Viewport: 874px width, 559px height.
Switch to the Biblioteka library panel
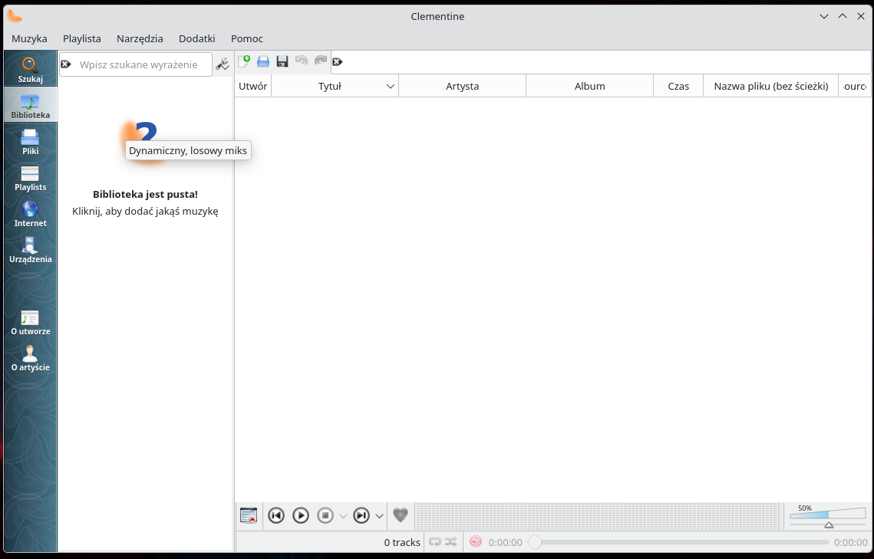point(30,105)
